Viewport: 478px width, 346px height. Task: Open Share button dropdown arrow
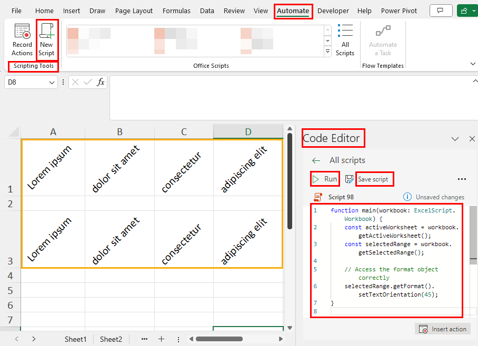[x=474, y=11]
